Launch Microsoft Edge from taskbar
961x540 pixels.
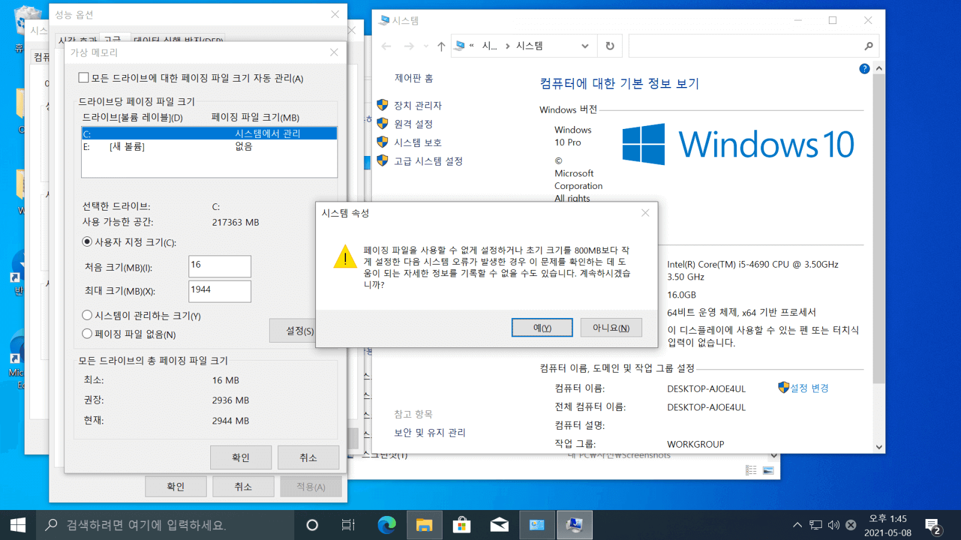386,525
